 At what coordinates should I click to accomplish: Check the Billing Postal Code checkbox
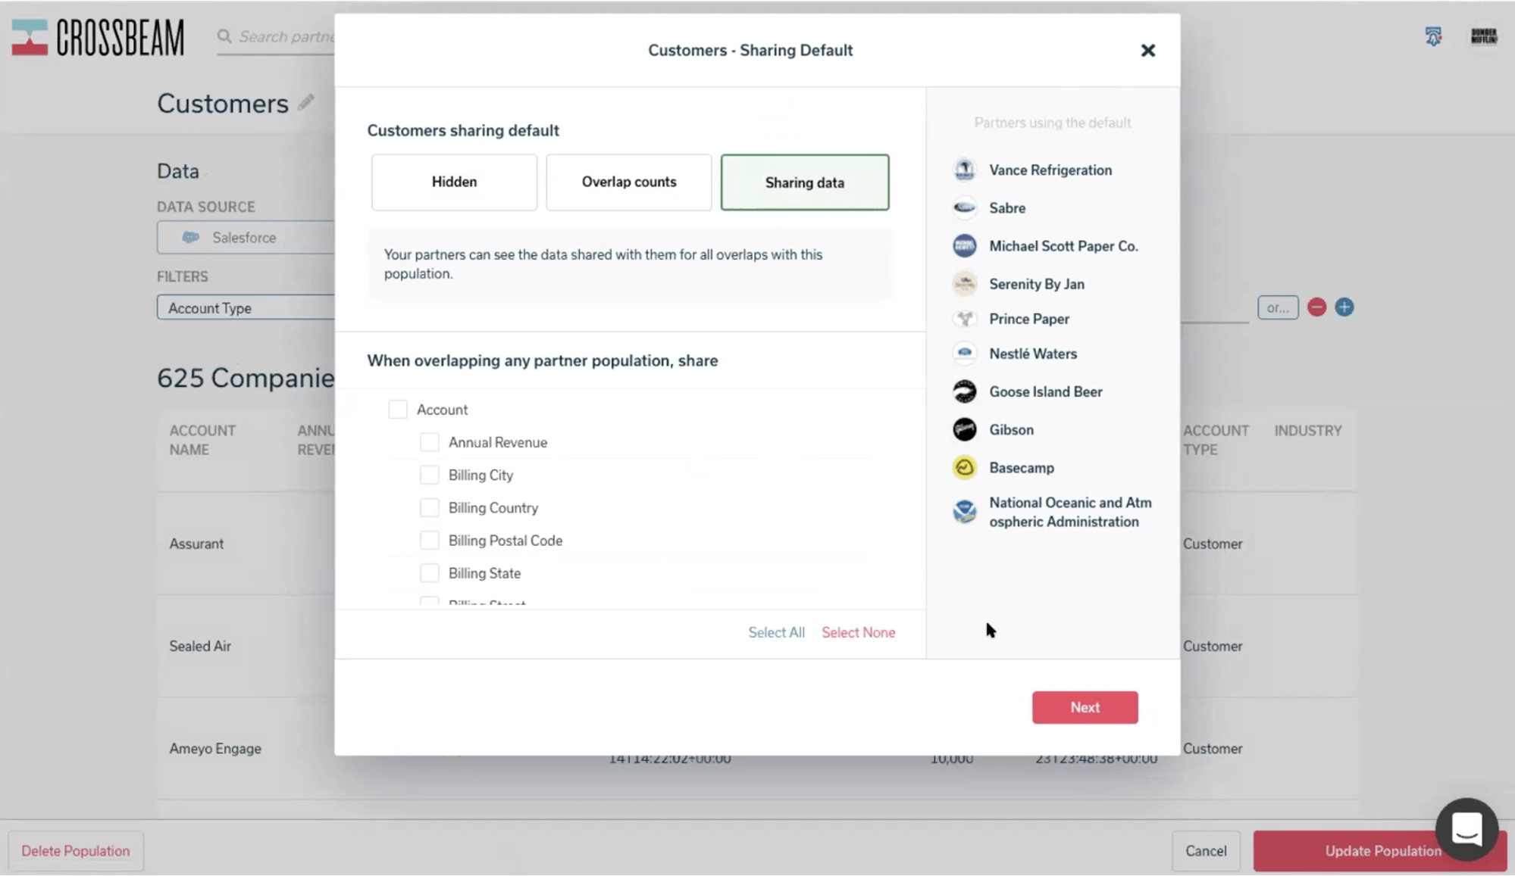click(429, 540)
